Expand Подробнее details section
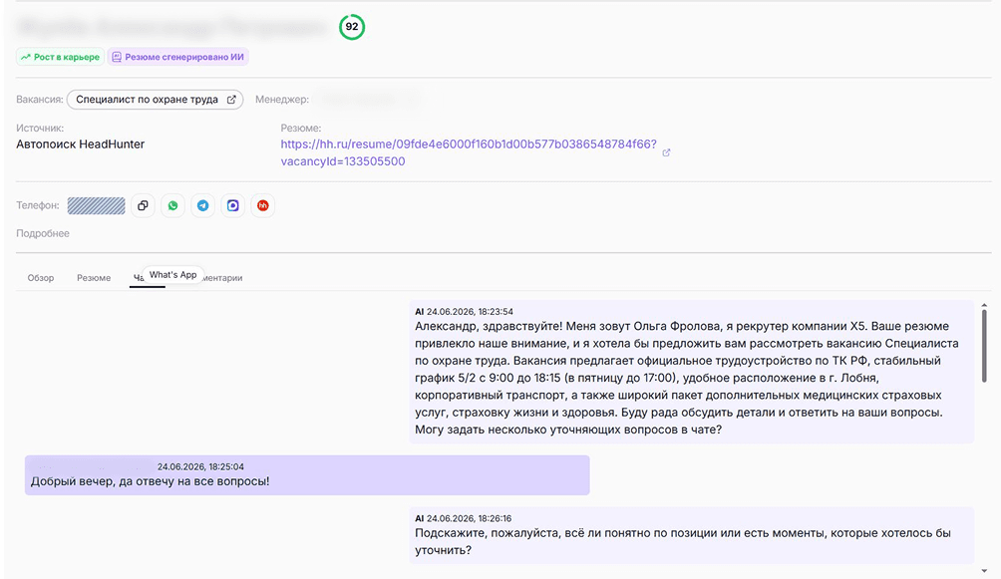 43,233
